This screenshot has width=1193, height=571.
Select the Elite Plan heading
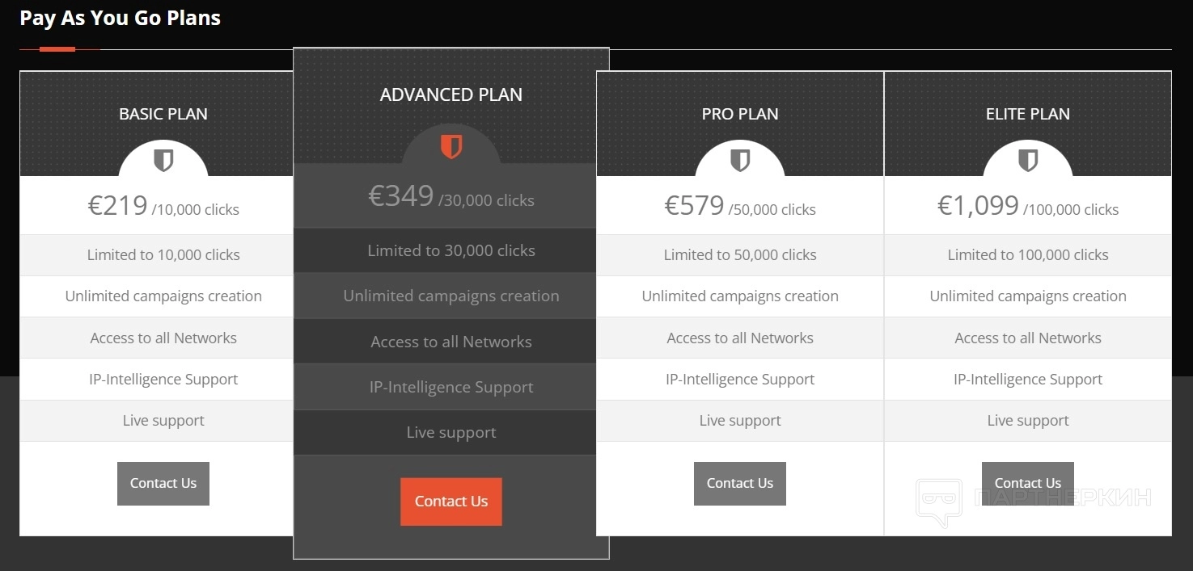coord(1028,114)
